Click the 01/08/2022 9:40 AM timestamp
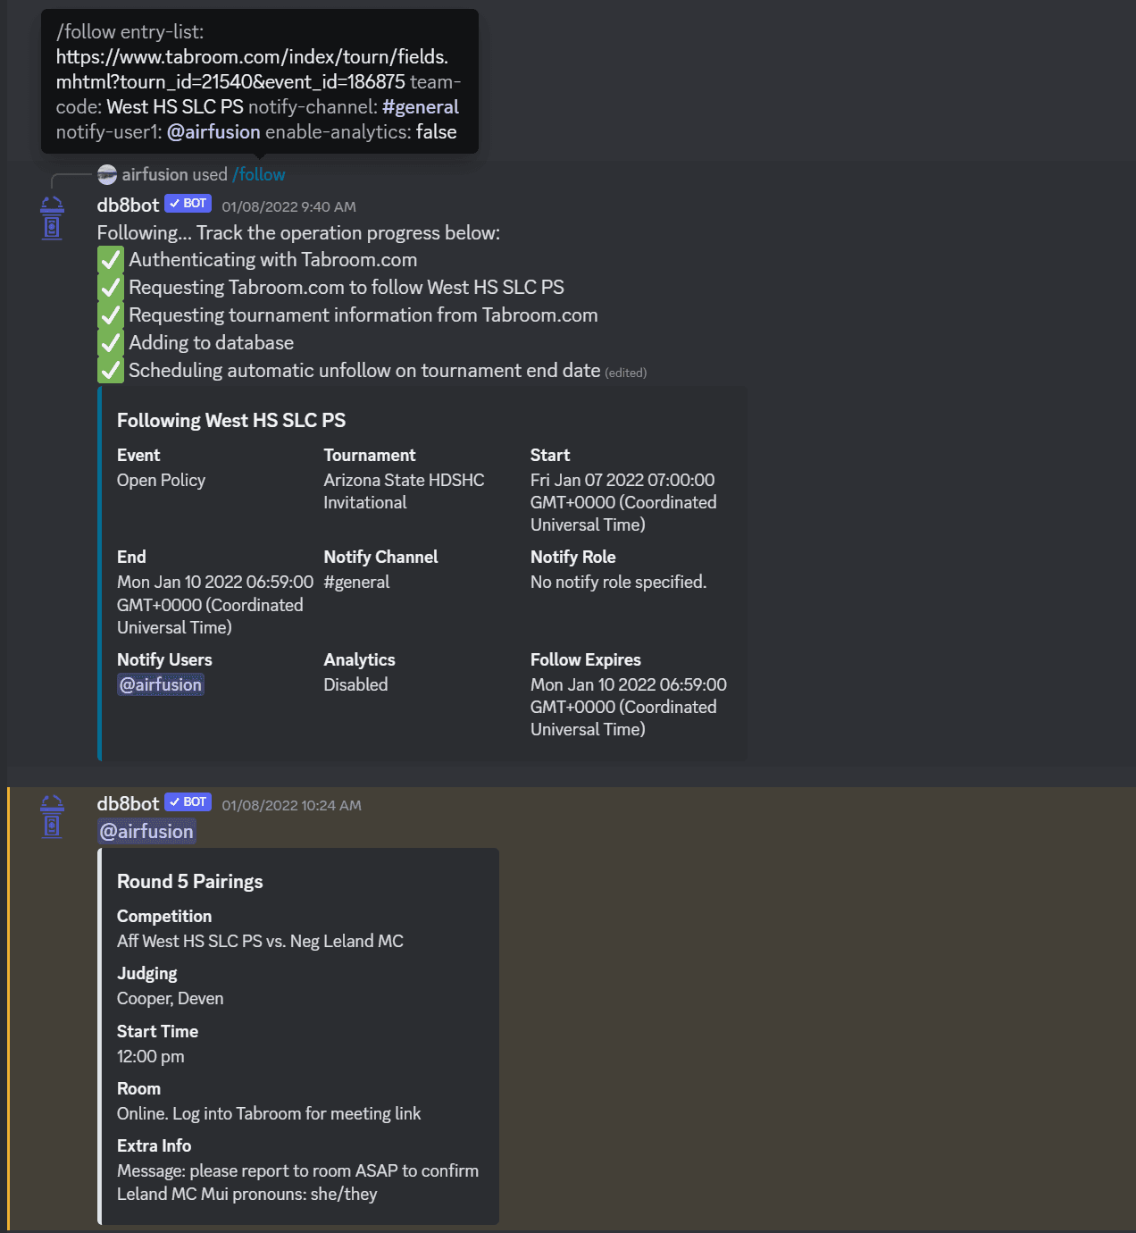 click(x=288, y=207)
